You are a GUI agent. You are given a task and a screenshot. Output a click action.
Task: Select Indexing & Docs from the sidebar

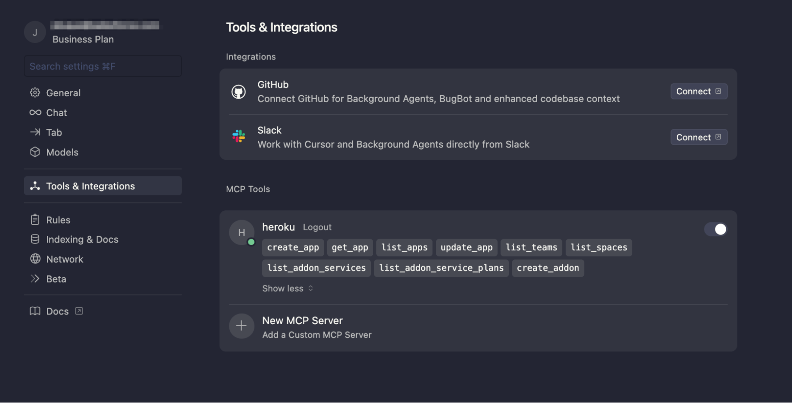pyautogui.click(x=82, y=239)
